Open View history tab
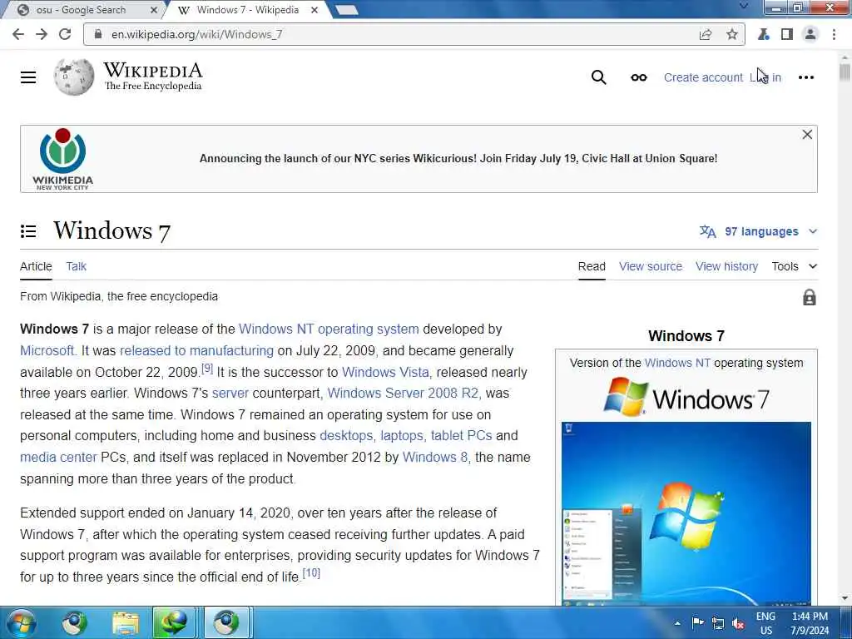852x639 pixels. 726,266
